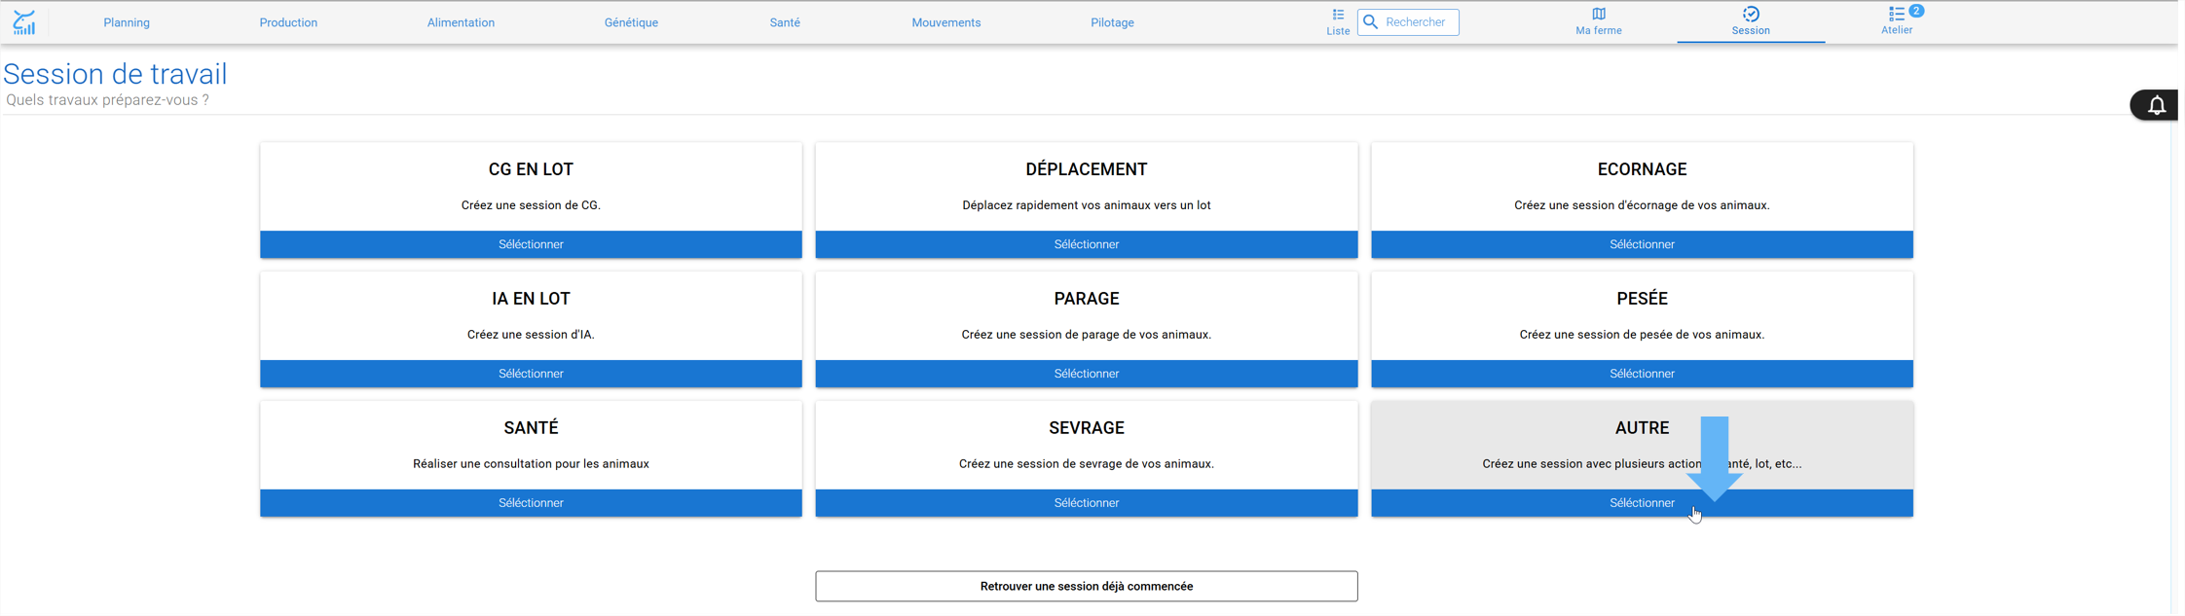Open the Pilotage menu

point(1112,22)
